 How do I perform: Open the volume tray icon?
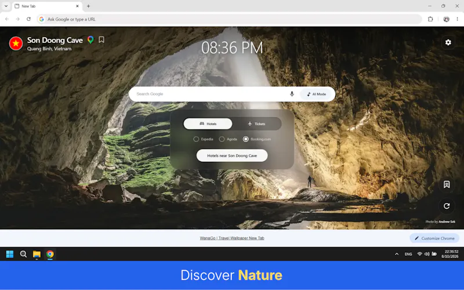pos(427,254)
